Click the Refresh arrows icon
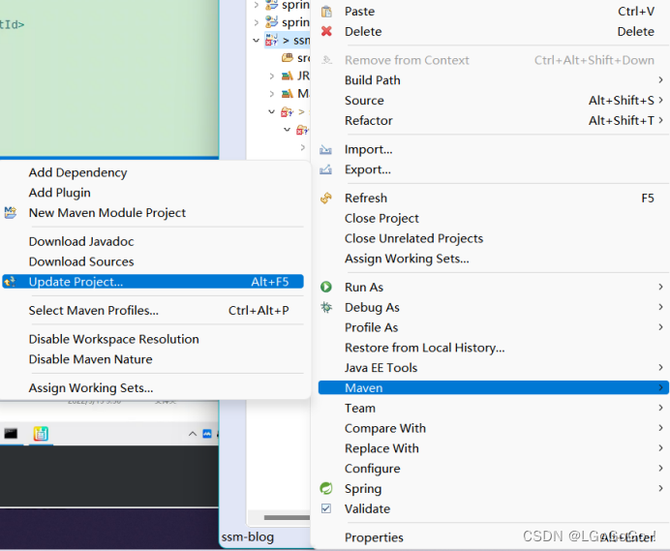670x551 pixels. click(326, 198)
